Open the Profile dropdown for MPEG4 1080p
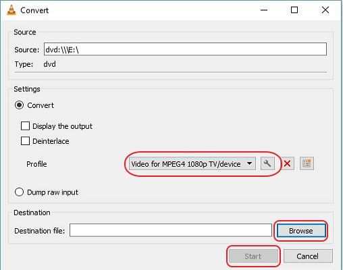The width and height of the screenshot is (343, 270). [x=192, y=164]
